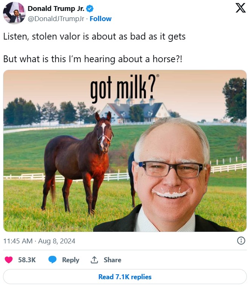Click the blue reply speech bubble icon

point(52,260)
